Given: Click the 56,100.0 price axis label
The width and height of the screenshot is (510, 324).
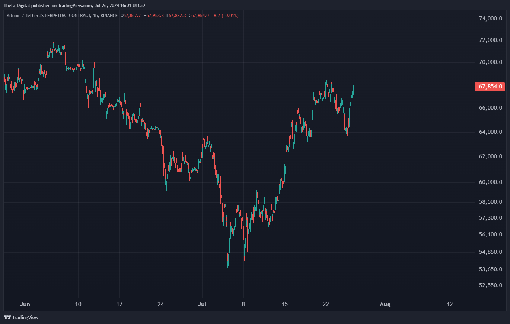Looking at the screenshot, I should pos(490,234).
